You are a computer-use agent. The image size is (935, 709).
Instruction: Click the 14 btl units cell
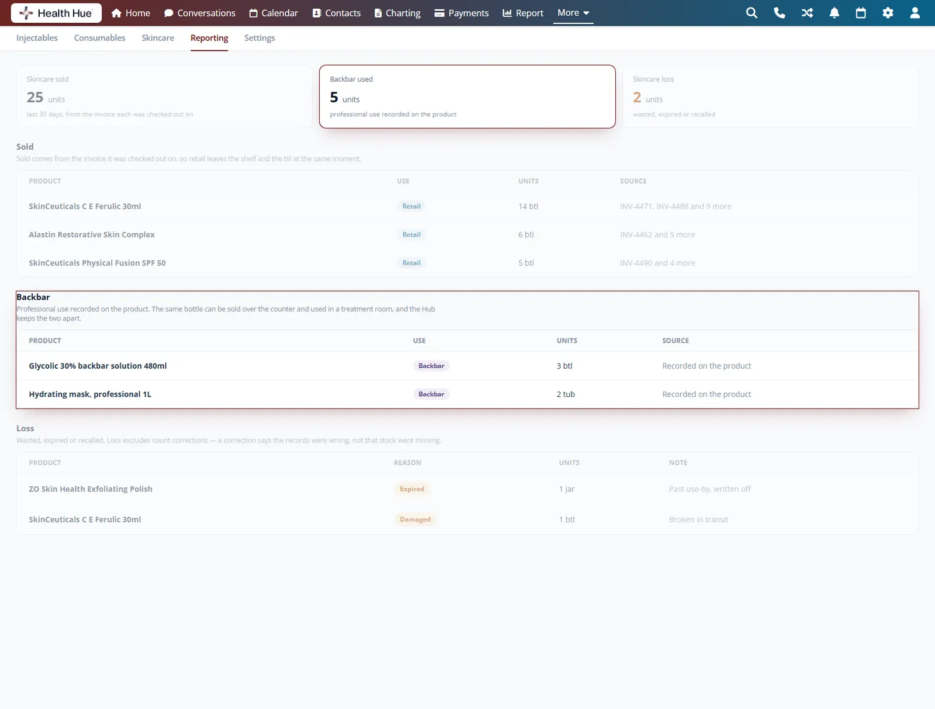coord(528,206)
